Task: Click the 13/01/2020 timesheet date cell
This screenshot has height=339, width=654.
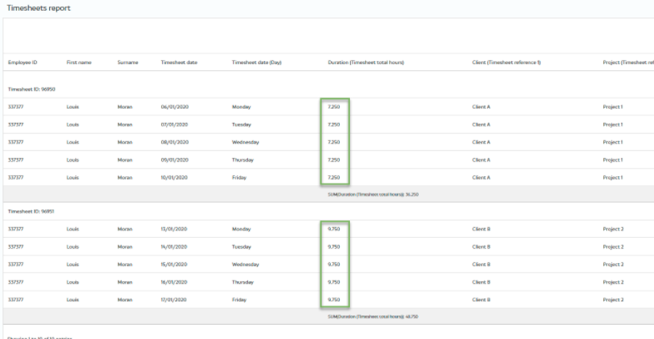Action: [175, 229]
